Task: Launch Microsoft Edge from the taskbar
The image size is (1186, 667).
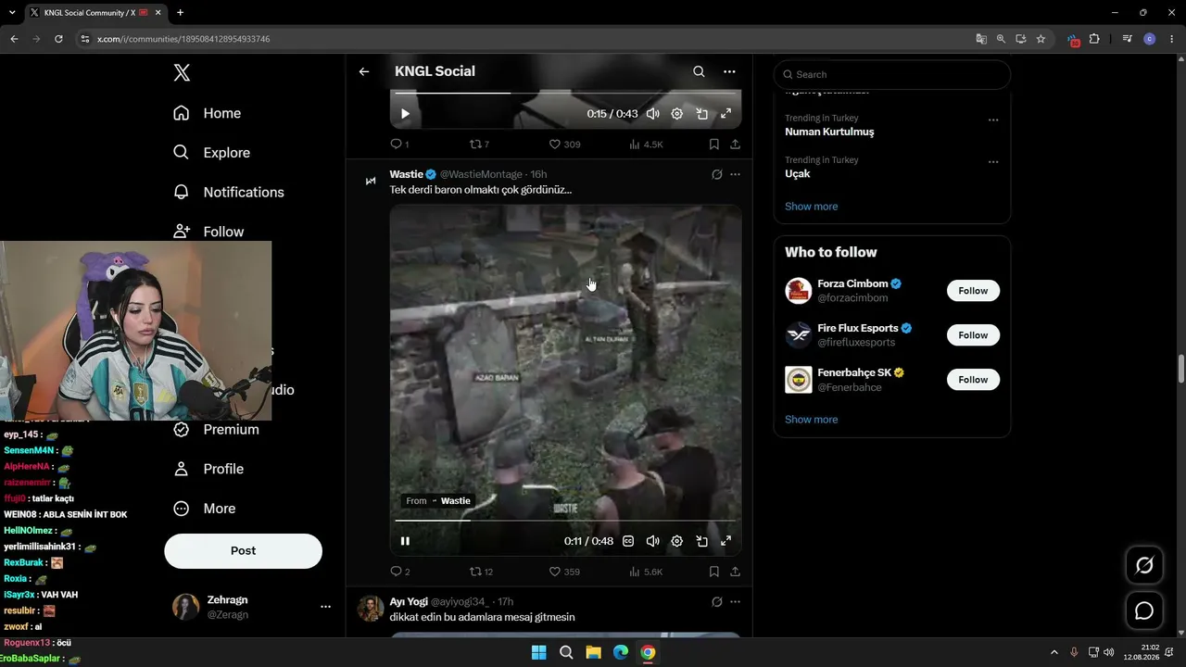Action: click(x=621, y=652)
